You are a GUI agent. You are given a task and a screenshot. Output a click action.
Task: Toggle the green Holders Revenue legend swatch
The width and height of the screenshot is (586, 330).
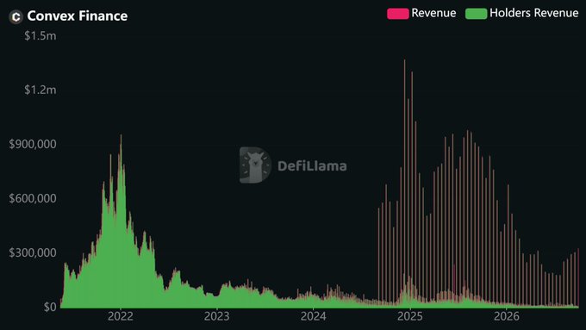coord(476,14)
